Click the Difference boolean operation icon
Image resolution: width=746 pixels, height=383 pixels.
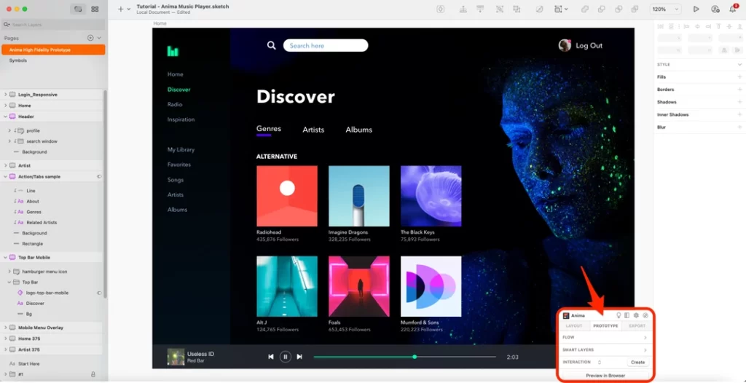[x=635, y=9]
